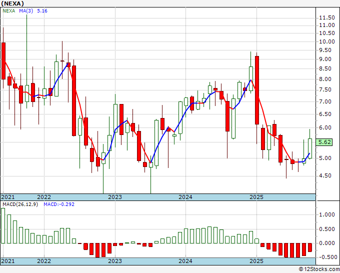Click the MA(3) legend label
The image size is (340, 273).
26,11
